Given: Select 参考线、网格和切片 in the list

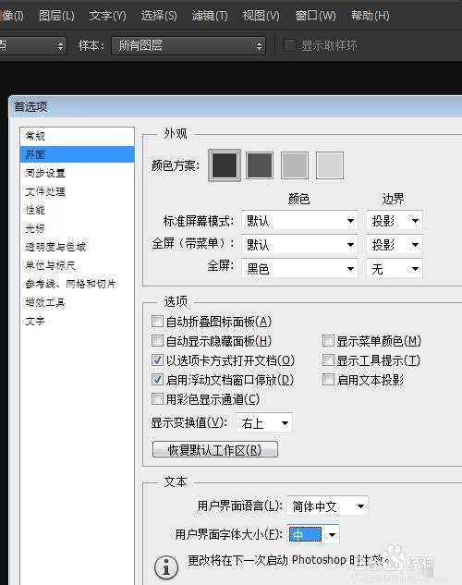Looking at the screenshot, I should (x=78, y=284).
